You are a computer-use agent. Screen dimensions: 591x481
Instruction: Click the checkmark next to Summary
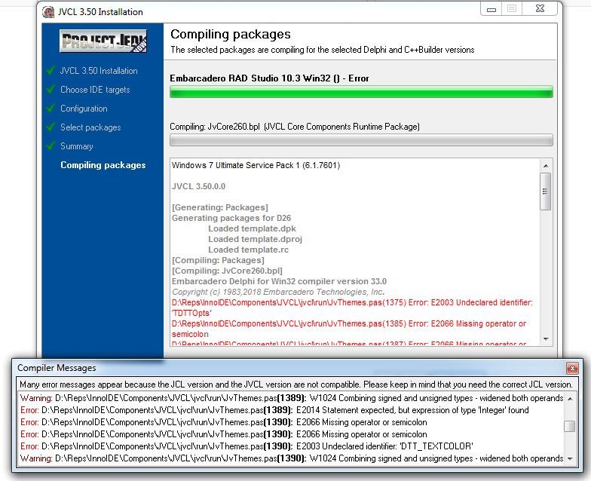pos(49,146)
